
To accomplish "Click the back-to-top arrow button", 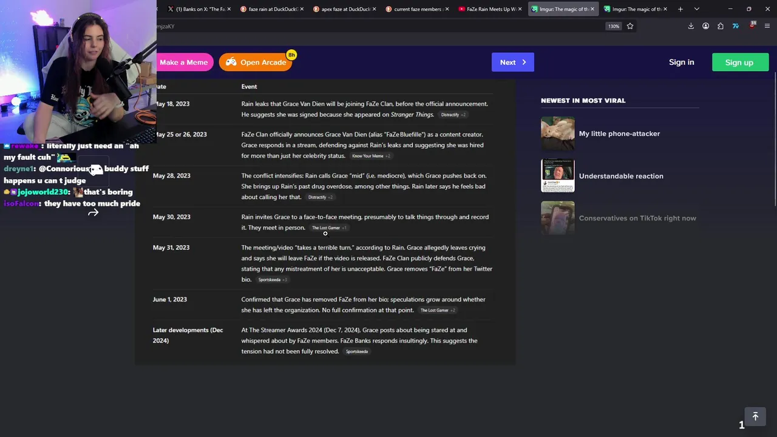I will point(755,416).
